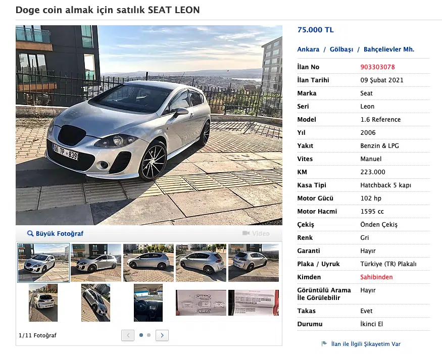Select the second pagination dot

pos(149,335)
